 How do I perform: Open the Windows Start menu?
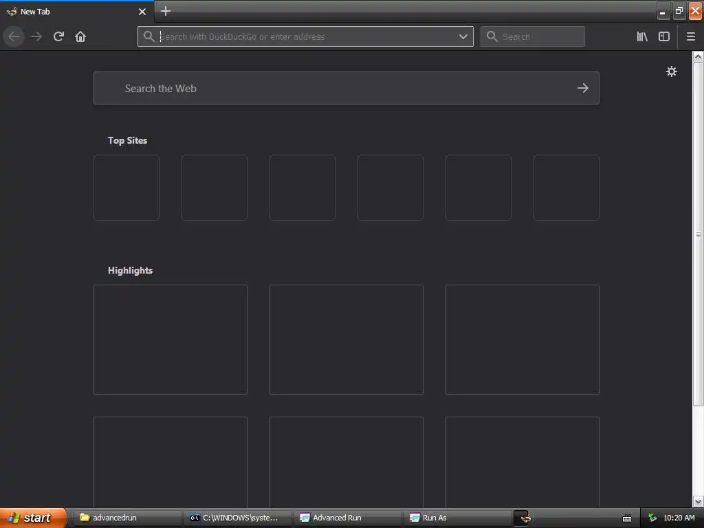click(33, 518)
